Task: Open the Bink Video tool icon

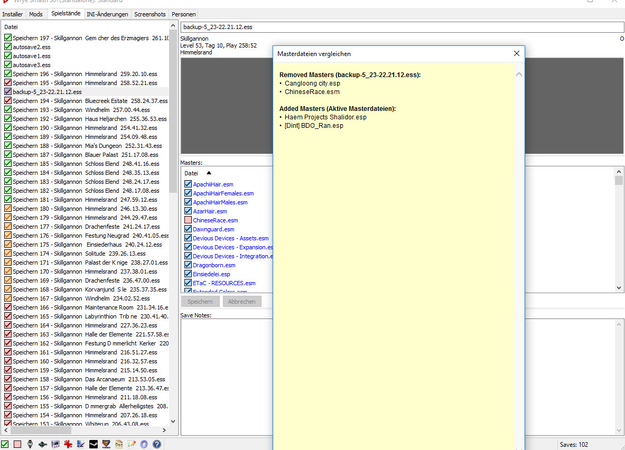Action: tap(106, 444)
